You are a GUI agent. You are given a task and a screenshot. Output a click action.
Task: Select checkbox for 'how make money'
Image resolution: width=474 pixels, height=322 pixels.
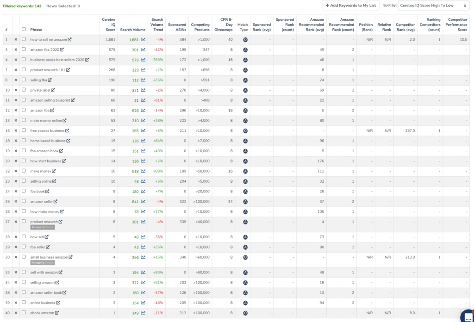tap(24, 211)
